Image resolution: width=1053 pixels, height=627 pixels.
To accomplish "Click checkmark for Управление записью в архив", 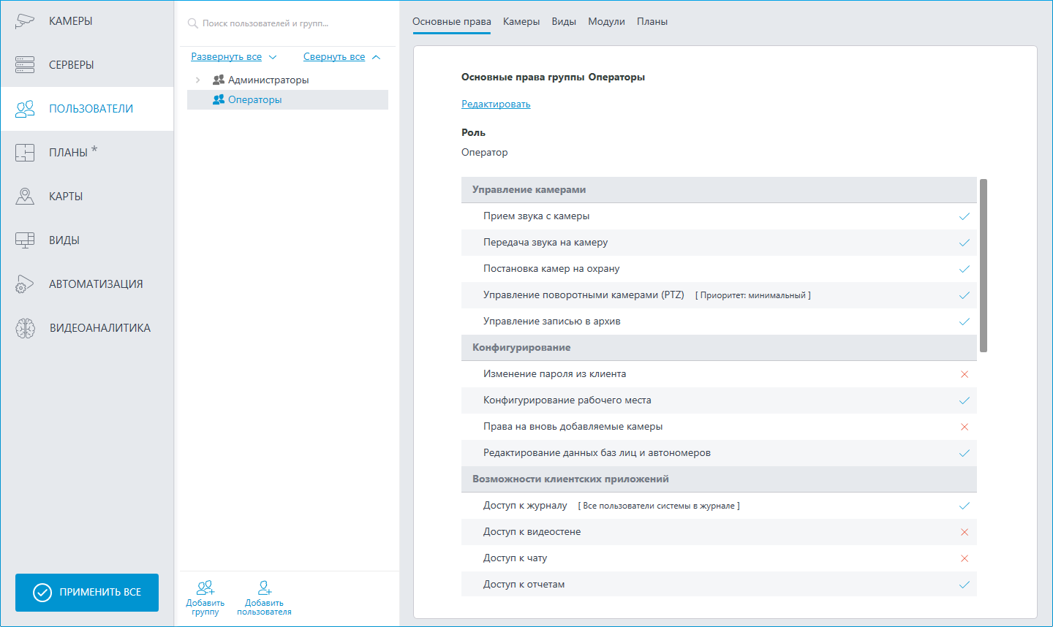I will 965,322.
